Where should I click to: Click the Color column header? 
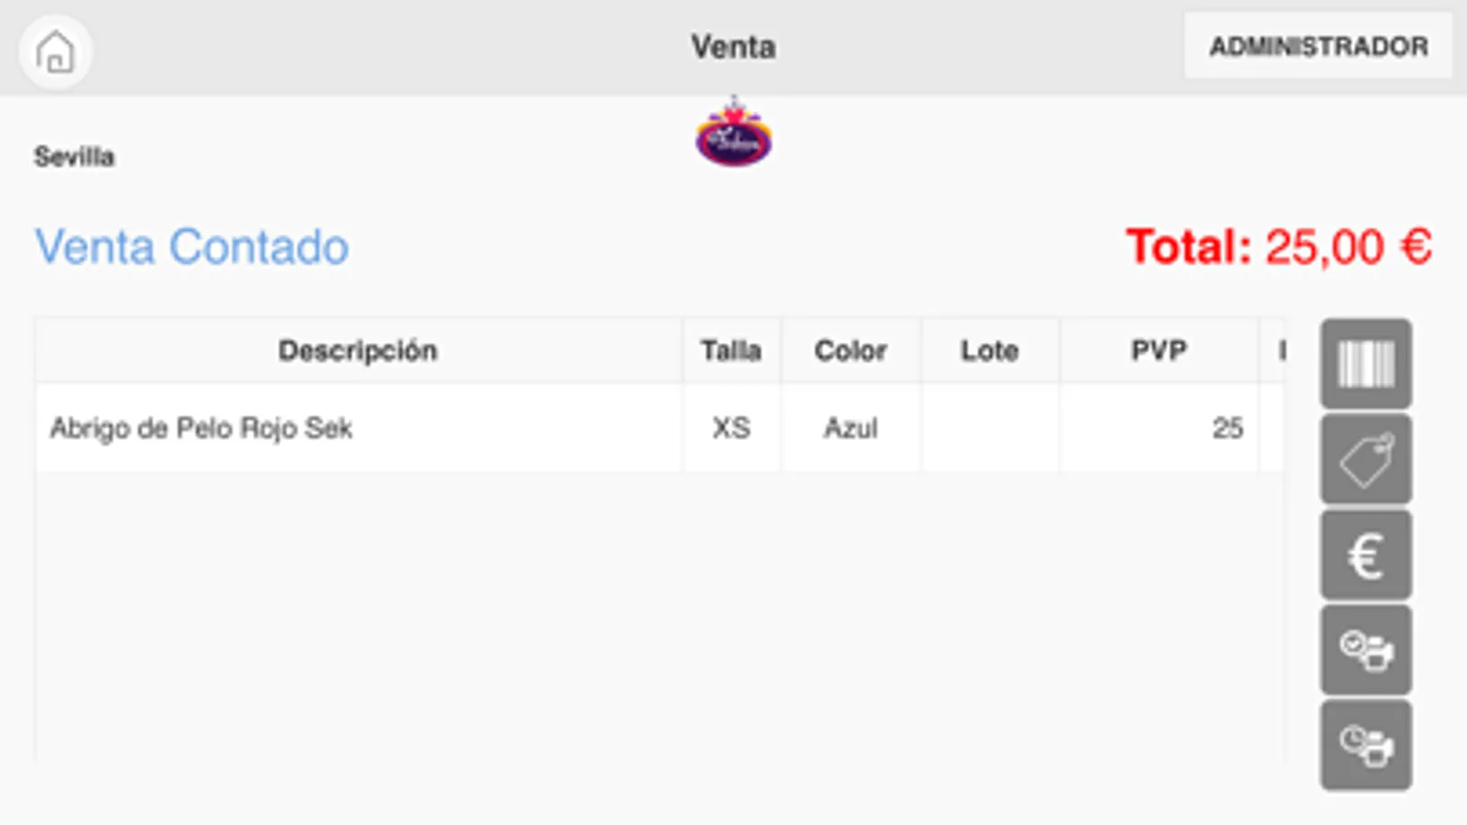(x=850, y=350)
